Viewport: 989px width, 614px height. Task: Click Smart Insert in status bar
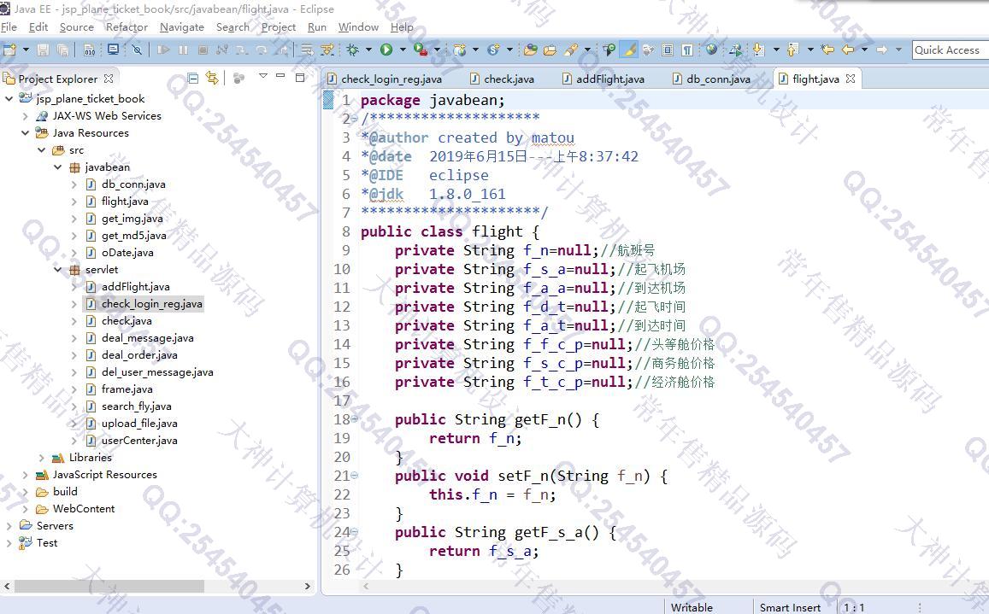click(x=790, y=607)
